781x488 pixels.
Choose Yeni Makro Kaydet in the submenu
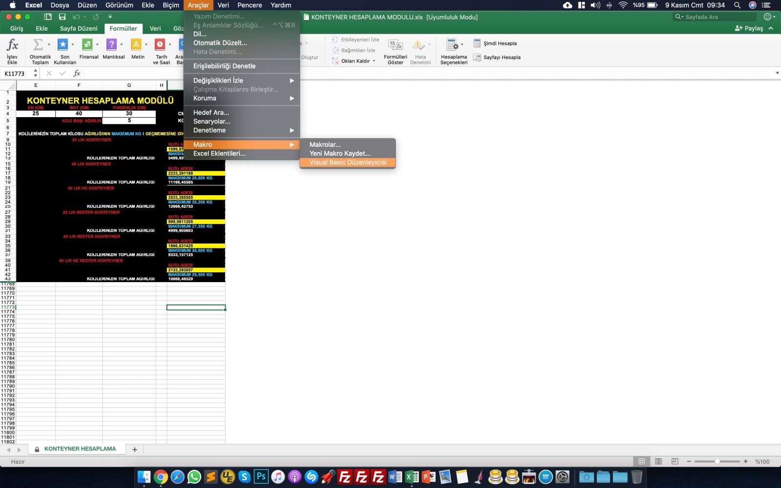pos(340,153)
